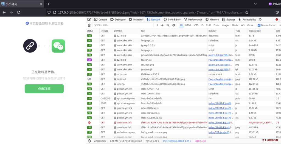Select the POST DescribeQRCodeInfo request
Screen dimensions: 281x144
184,103
